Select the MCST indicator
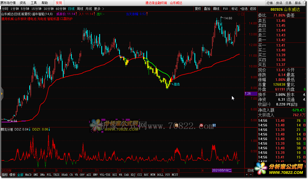The width and height of the screenshot is (308, 179). (175, 175)
